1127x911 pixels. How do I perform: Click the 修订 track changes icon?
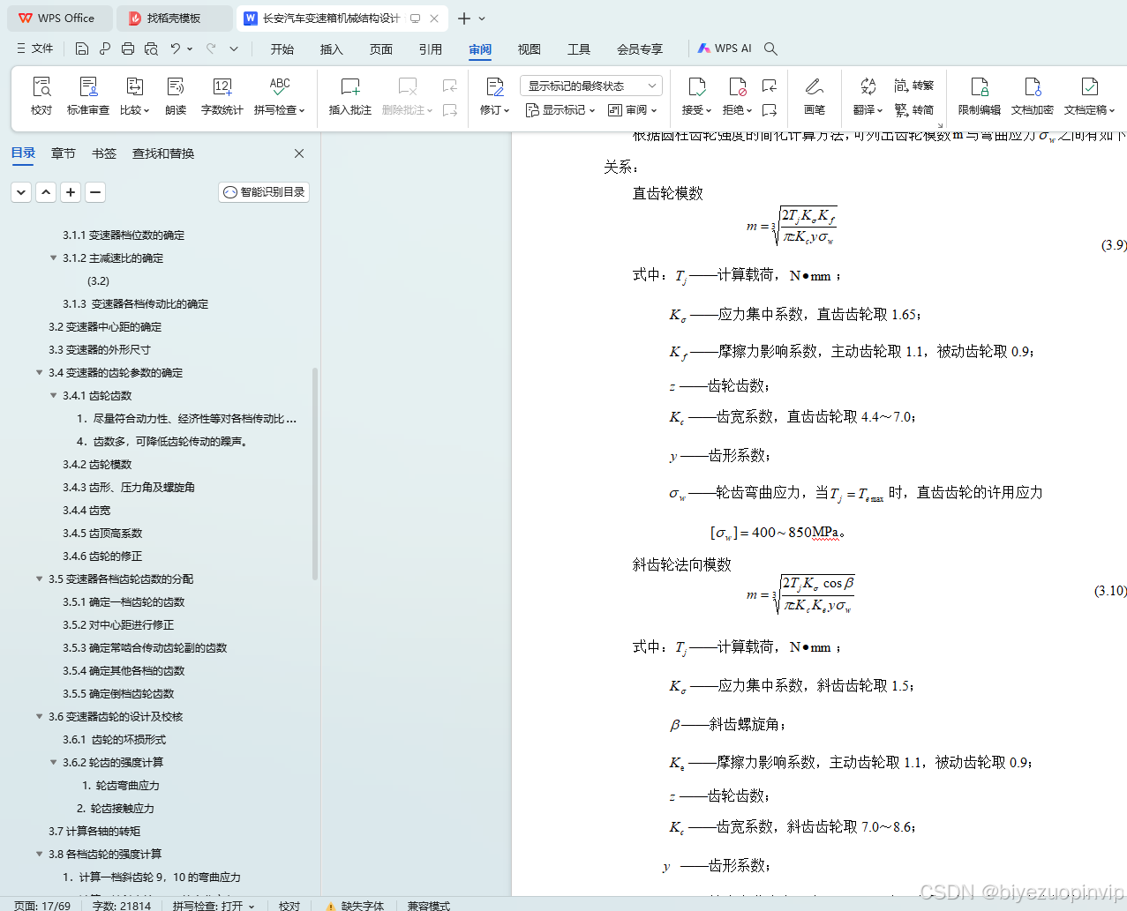pos(495,86)
